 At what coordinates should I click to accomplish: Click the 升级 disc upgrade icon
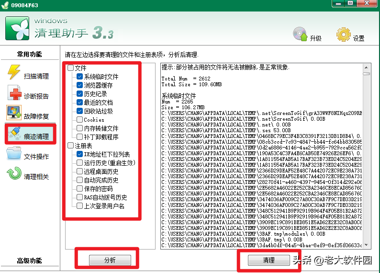pyautogui.click(x=300, y=34)
